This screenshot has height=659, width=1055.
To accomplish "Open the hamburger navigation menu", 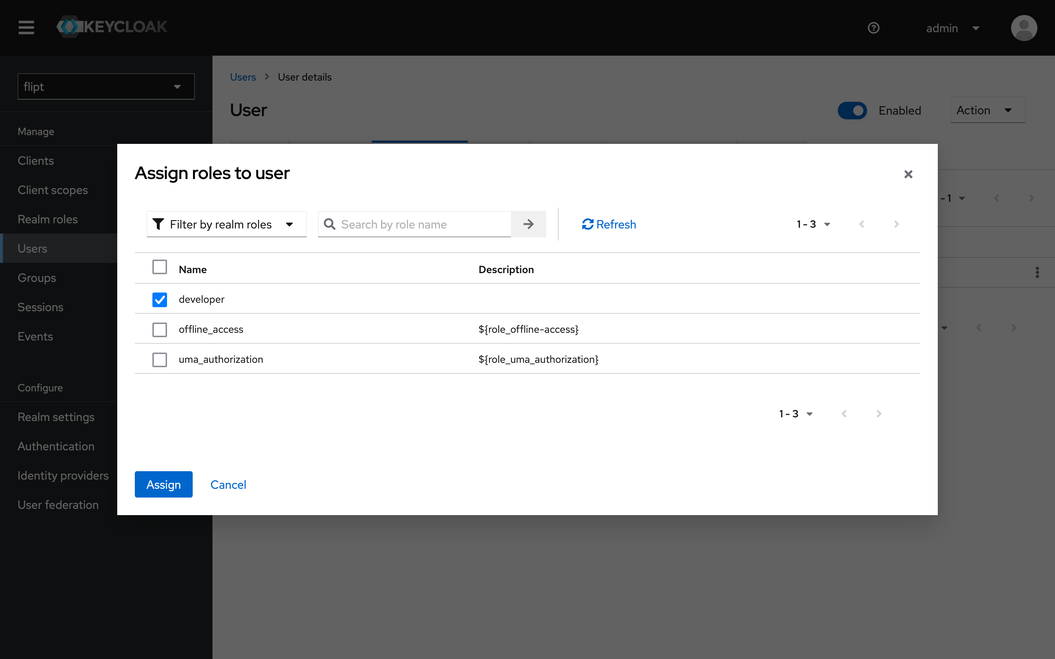I will (x=26, y=27).
